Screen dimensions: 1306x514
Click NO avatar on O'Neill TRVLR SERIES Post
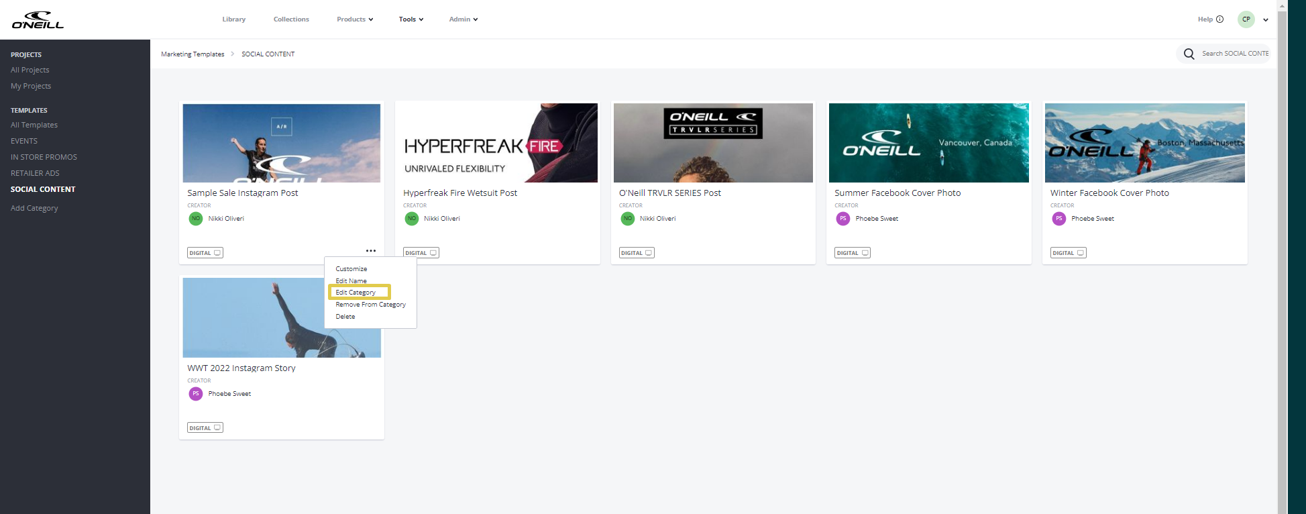click(x=628, y=218)
